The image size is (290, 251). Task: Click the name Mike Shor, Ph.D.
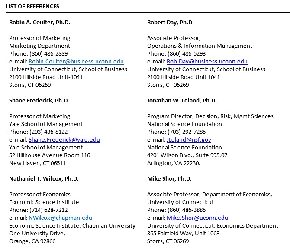point(169,178)
